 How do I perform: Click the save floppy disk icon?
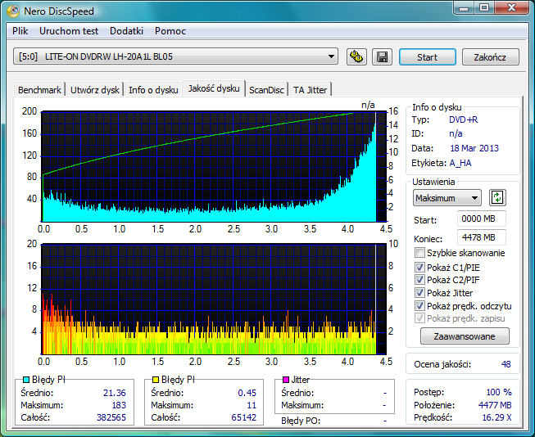[x=382, y=56]
